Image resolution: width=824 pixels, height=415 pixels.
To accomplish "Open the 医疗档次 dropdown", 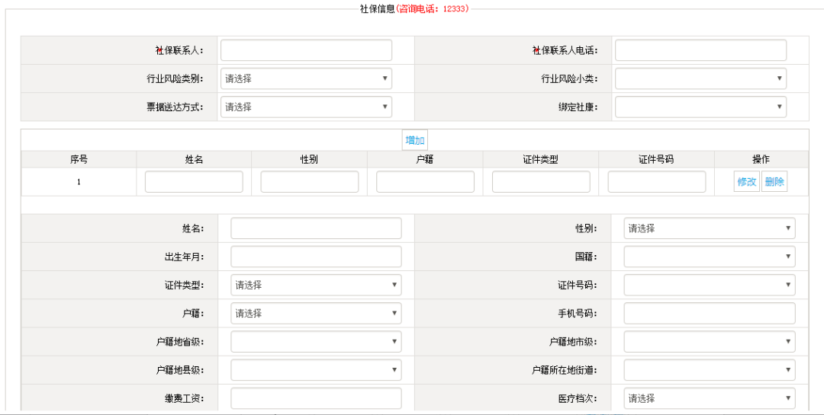I will 710,399.
